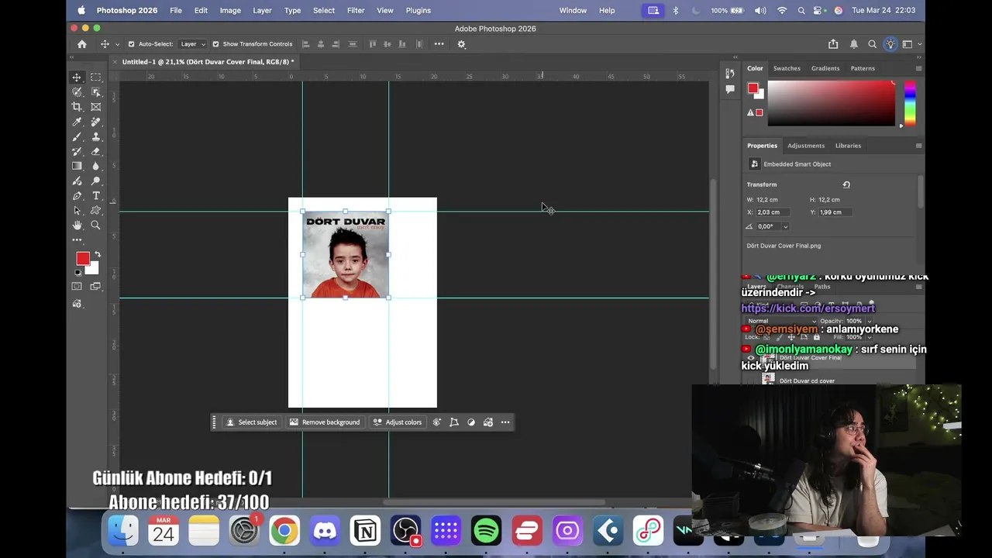Open the History panel icon
Image resolution: width=992 pixels, height=558 pixels.
pos(730,74)
